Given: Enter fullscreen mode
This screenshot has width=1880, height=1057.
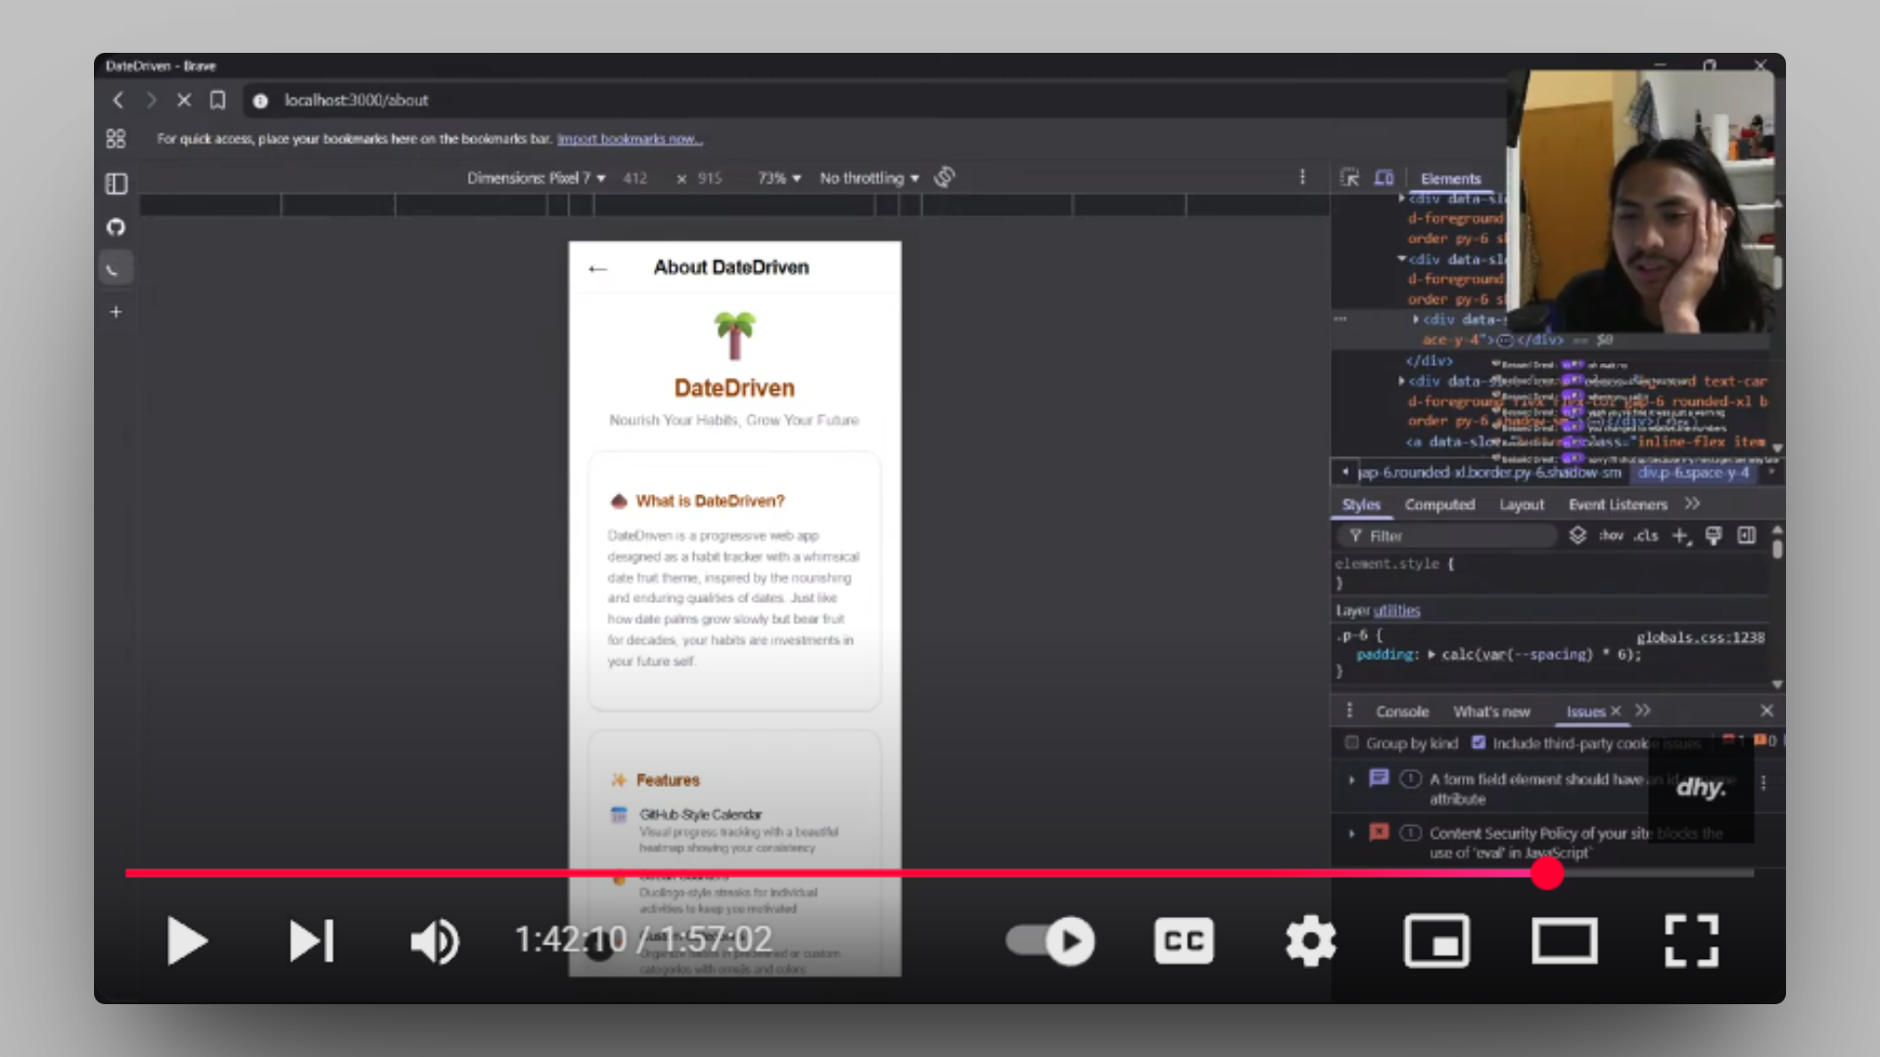Looking at the screenshot, I should coord(1692,942).
